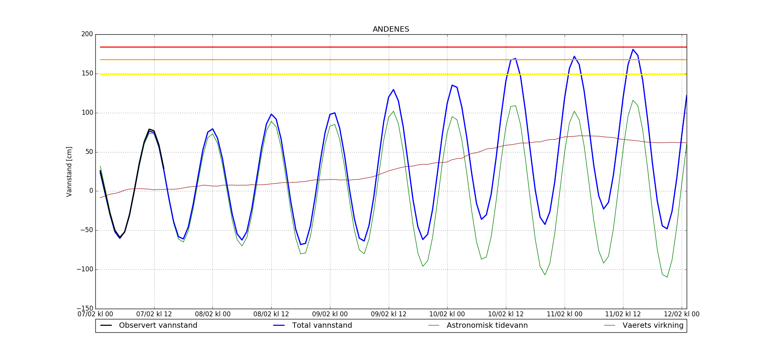Click the yellow horizontal threshold line

[x=393, y=74]
